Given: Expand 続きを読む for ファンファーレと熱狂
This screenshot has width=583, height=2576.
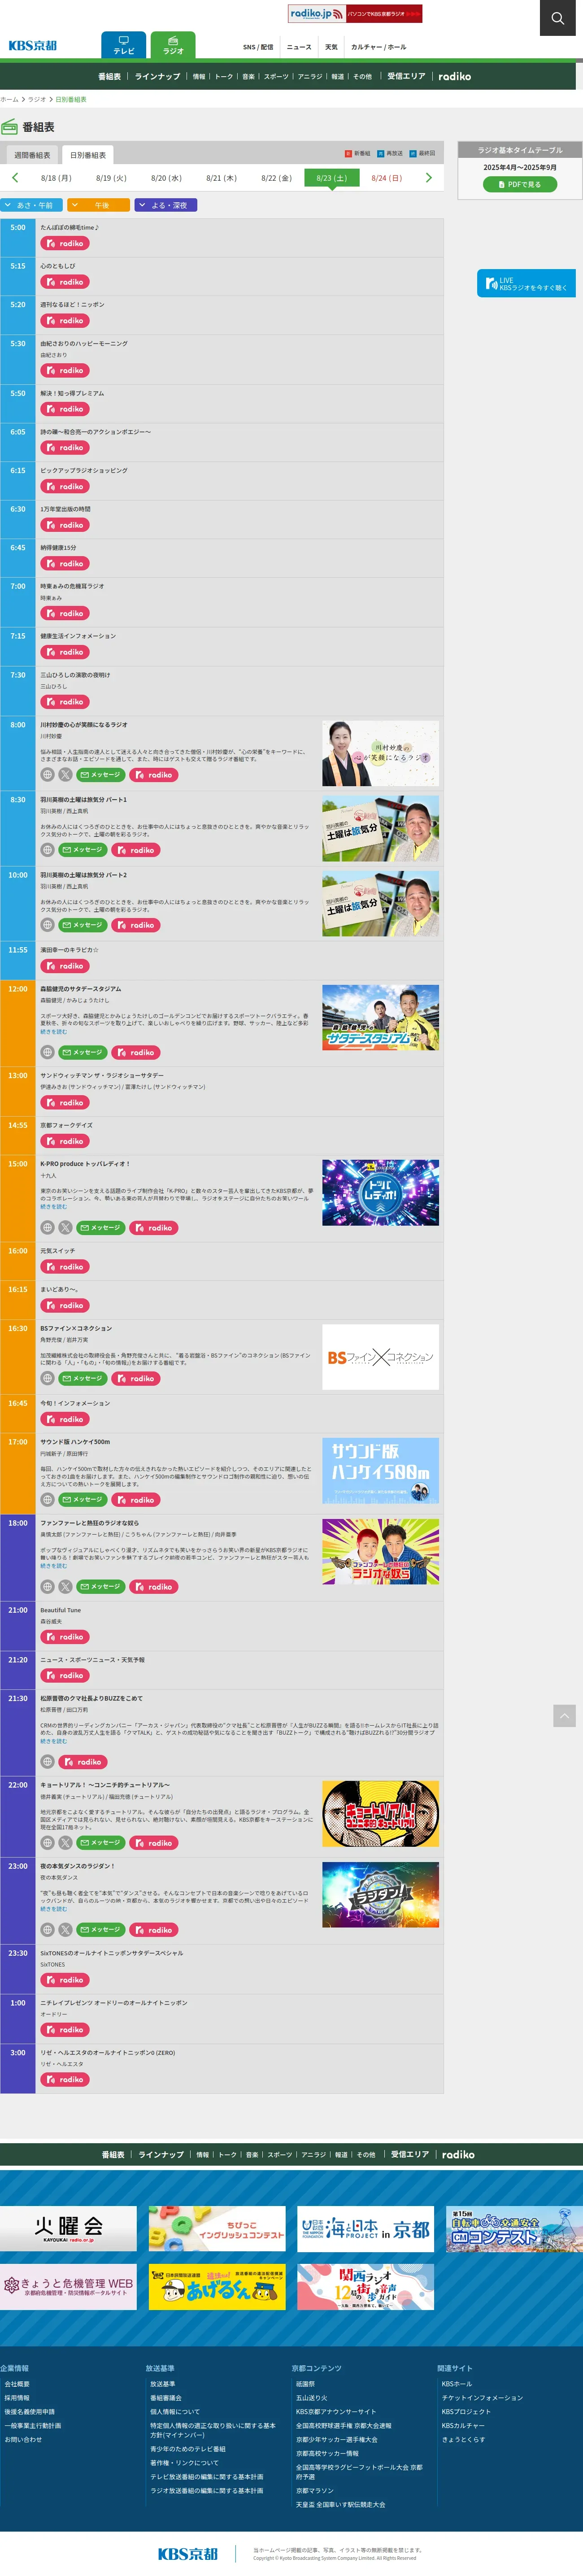Looking at the screenshot, I should (53, 1566).
